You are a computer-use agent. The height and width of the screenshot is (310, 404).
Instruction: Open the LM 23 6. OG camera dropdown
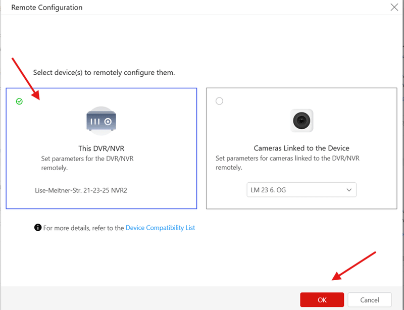tap(301, 190)
